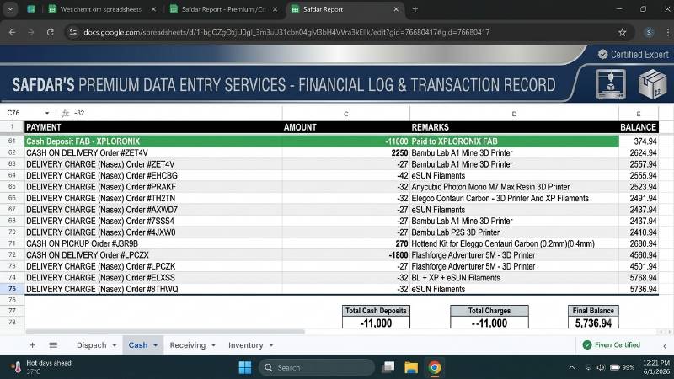Click Final Balance value 5,736.94

tap(593, 323)
